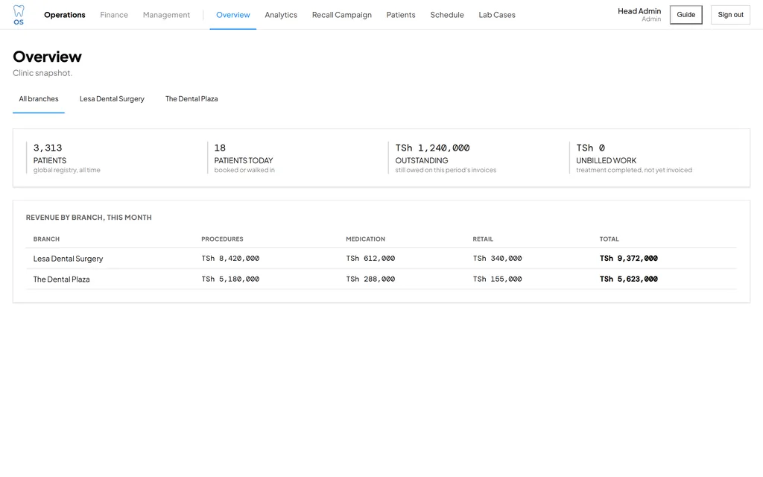
Task: Click the TOTAL column header
Action: point(610,239)
